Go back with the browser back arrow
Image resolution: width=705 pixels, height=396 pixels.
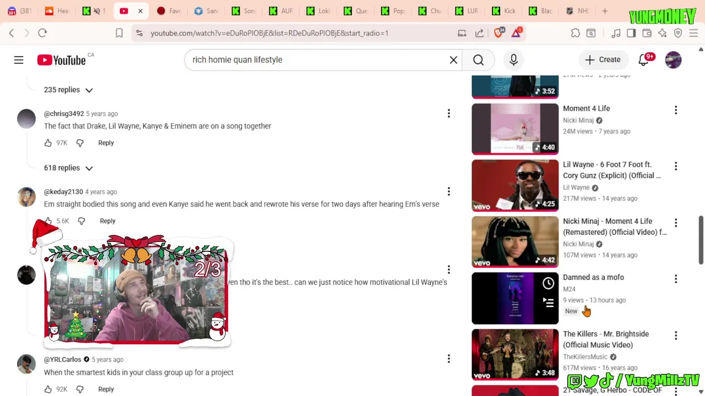tap(12, 33)
